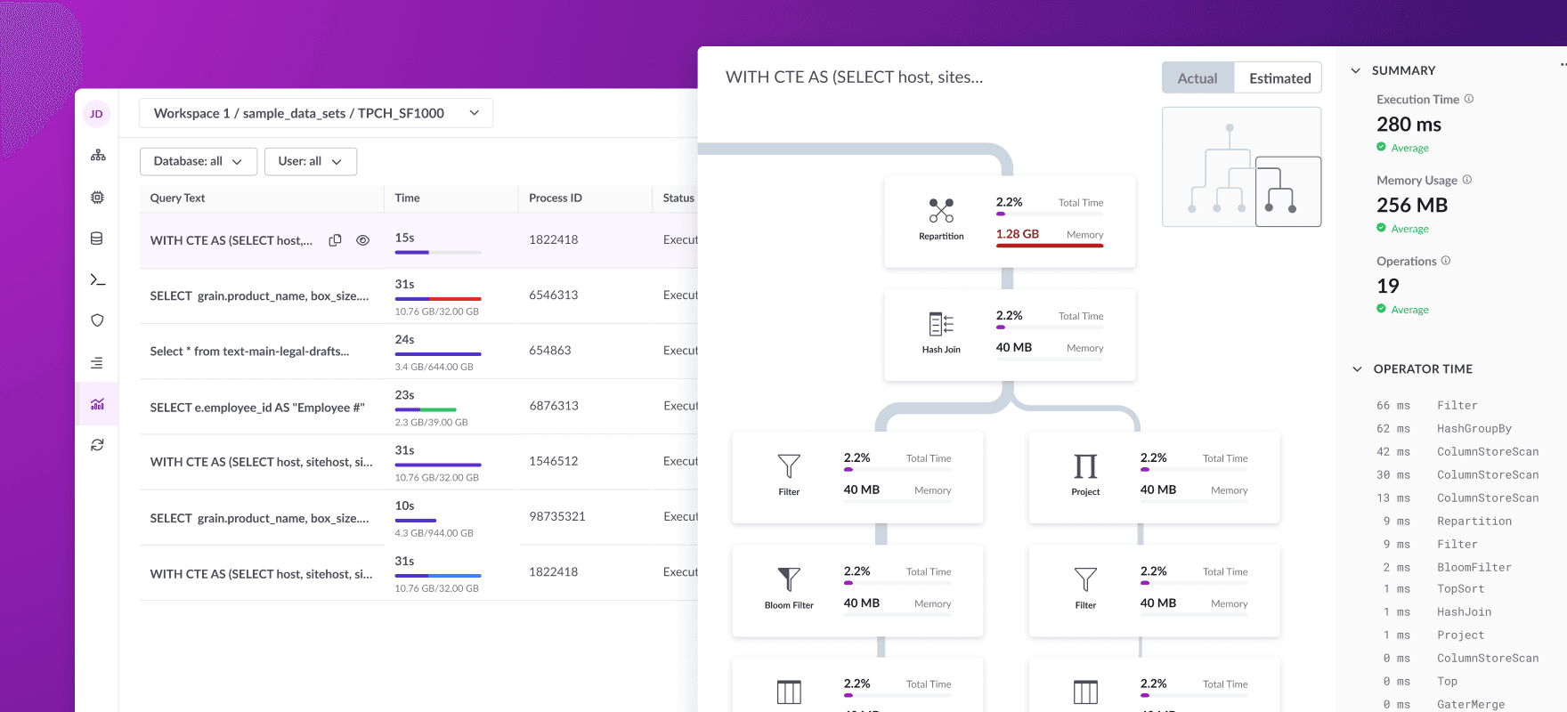
Task: Select the Bloom Filter operator icon
Action: 789,579
